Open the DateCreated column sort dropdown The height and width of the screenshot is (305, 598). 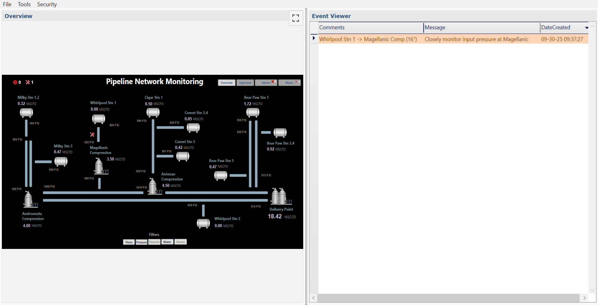click(586, 28)
